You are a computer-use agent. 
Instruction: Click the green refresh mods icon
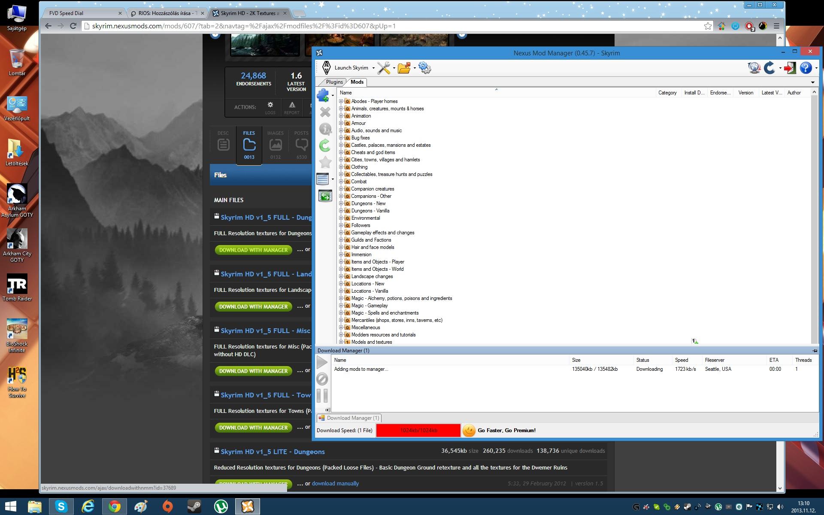point(325,146)
